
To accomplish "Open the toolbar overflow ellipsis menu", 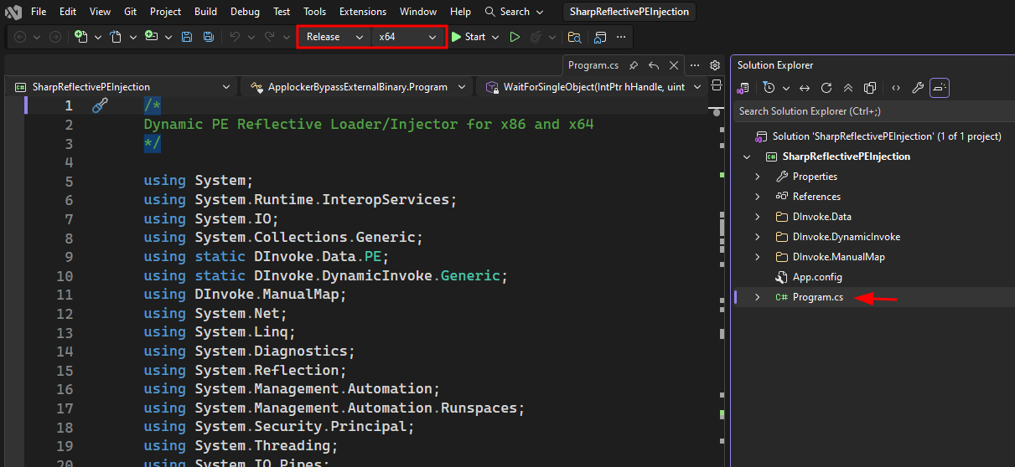I will tap(621, 37).
